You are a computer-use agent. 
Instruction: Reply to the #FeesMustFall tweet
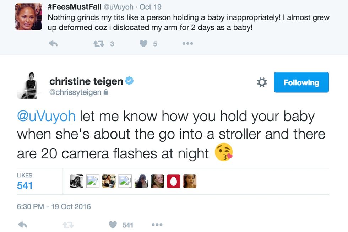tap(53, 44)
